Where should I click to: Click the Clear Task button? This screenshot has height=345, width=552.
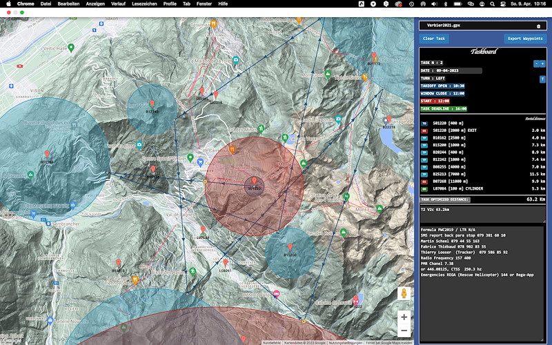click(434, 39)
